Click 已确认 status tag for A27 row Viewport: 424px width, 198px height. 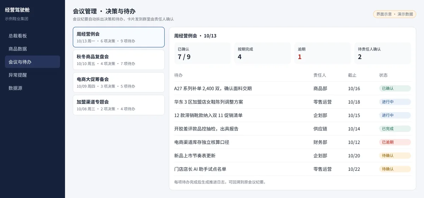[x=395, y=88]
